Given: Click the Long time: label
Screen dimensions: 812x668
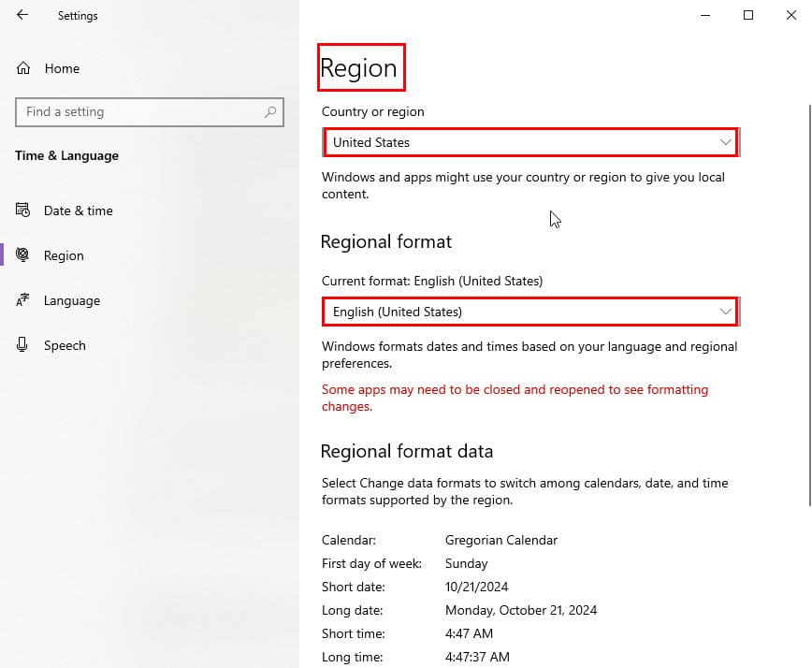Looking at the screenshot, I should [x=353, y=657].
